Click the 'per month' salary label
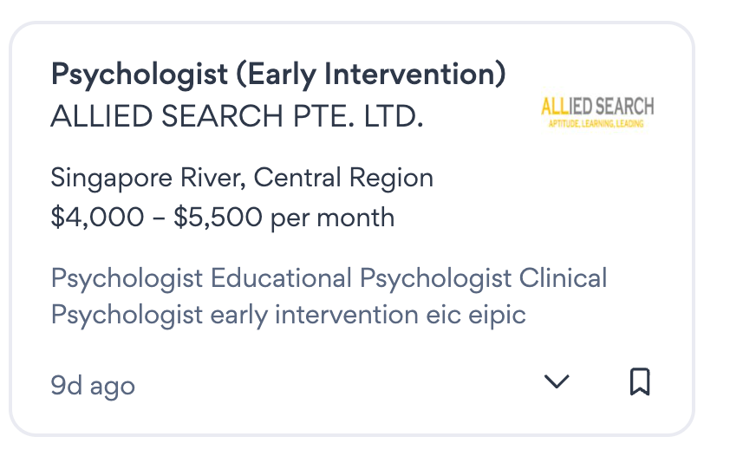 point(333,217)
